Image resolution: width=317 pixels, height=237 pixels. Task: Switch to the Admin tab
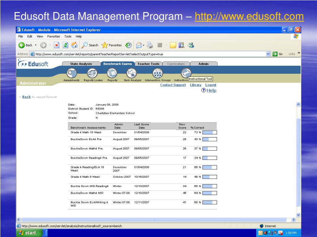pyautogui.click(x=203, y=64)
